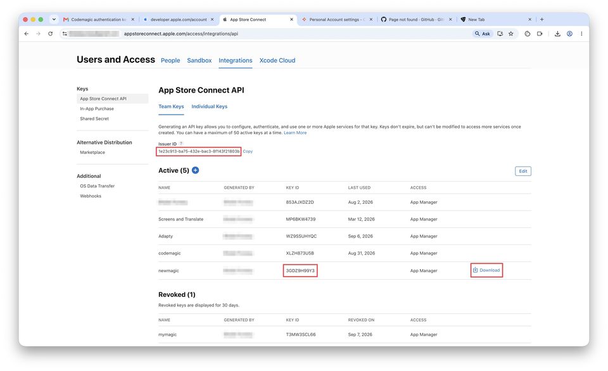Image resolution: width=608 pixels, height=371 pixels.
Task: Open site information icon in address bar
Action: tap(65, 34)
